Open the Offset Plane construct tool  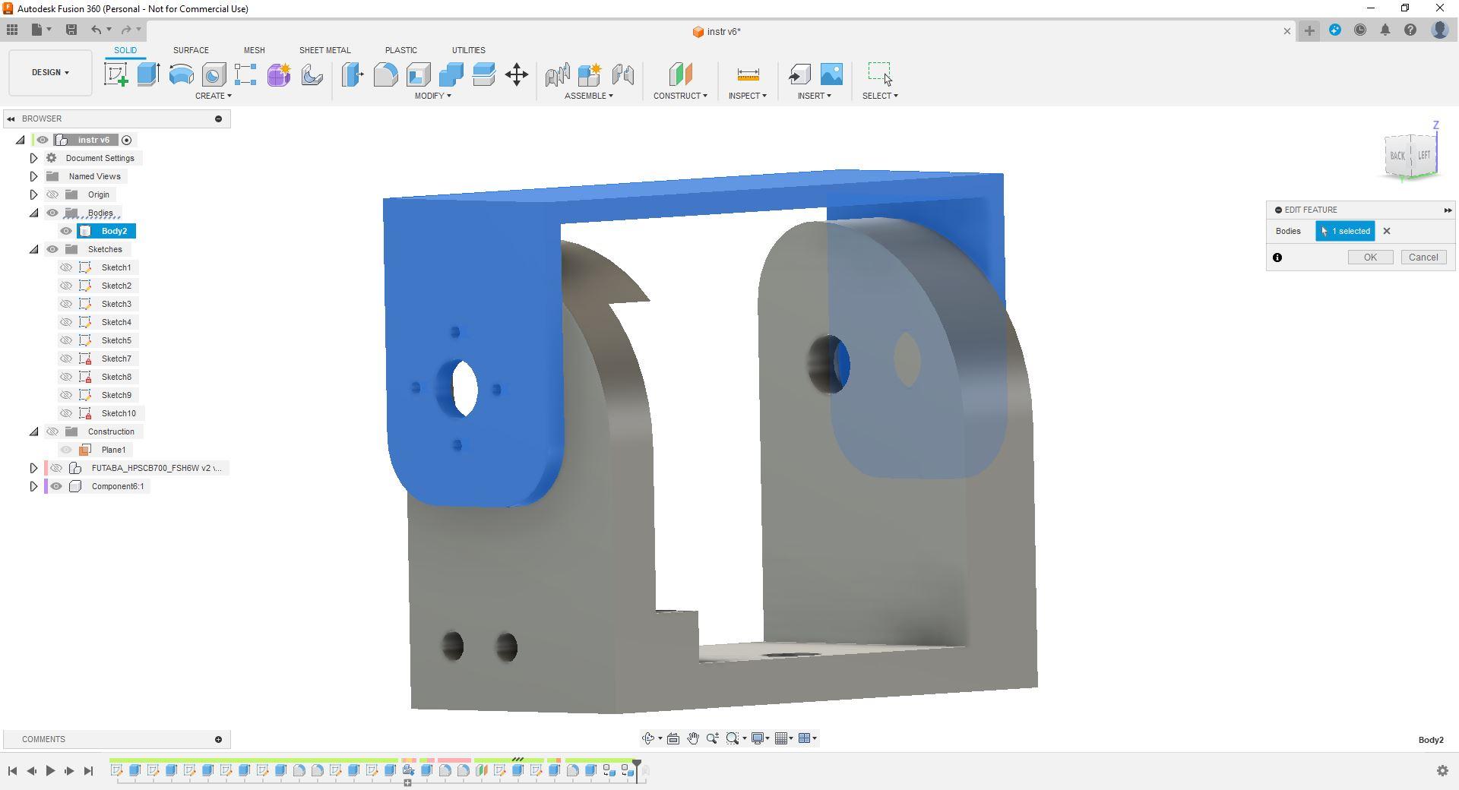click(x=681, y=74)
